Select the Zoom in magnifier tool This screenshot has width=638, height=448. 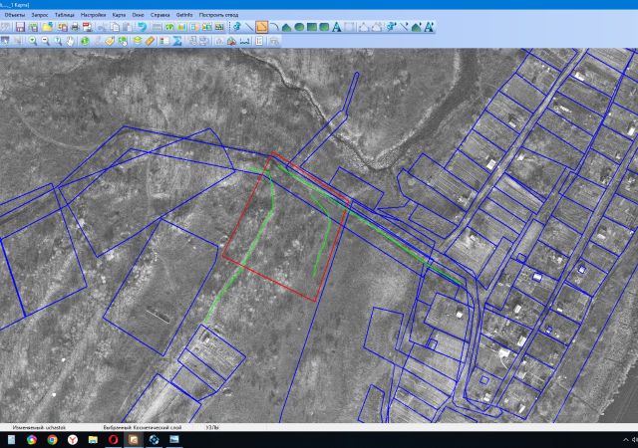click(33, 41)
